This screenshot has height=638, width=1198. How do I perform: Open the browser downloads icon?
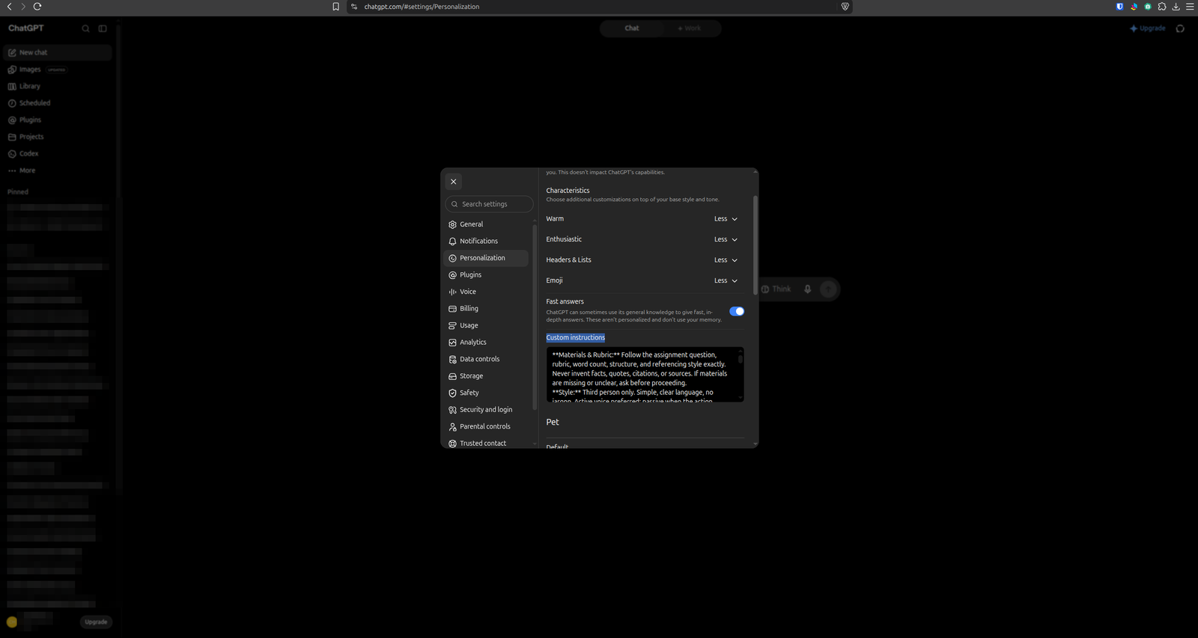(x=1176, y=6)
